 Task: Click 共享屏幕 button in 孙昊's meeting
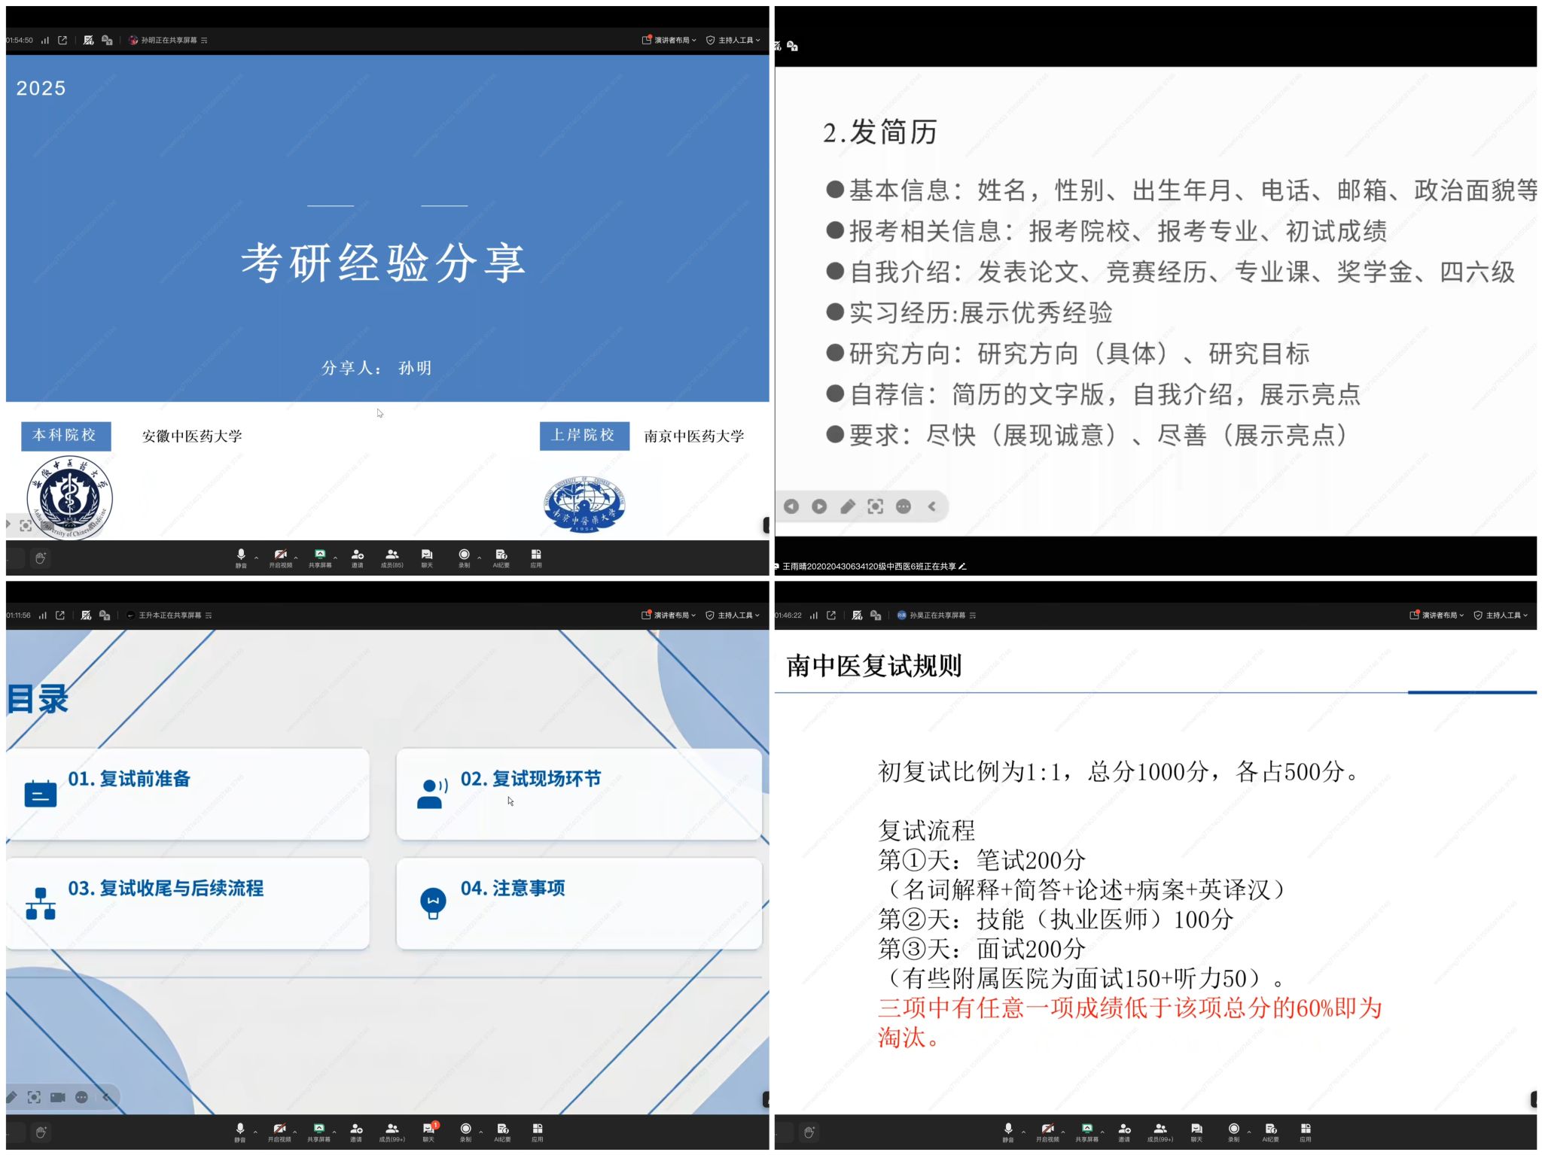click(1086, 1131)
